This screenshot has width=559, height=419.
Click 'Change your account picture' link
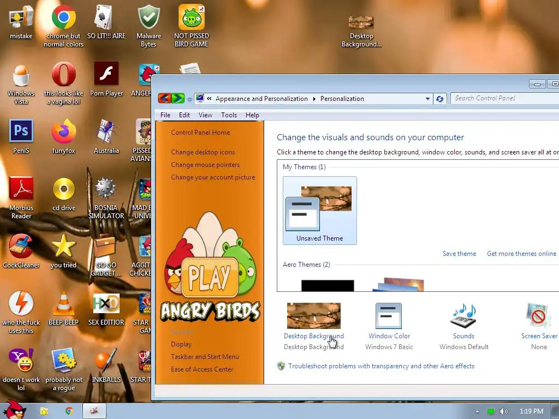click(x=213, y=177)
